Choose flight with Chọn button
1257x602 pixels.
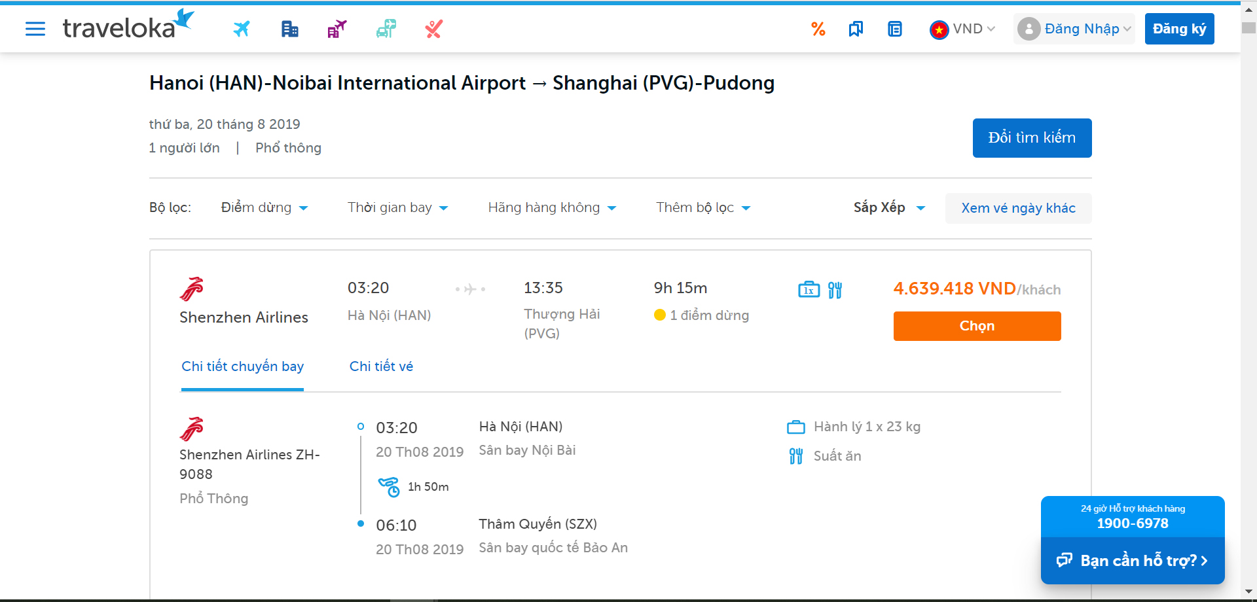[977, 326]
